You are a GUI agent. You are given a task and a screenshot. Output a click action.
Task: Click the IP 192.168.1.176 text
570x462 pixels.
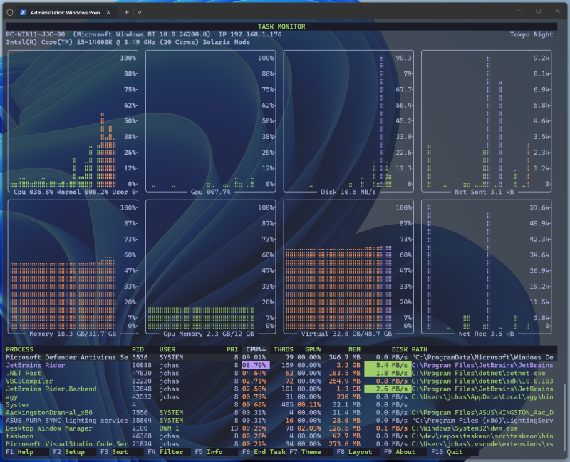(250, 34)
